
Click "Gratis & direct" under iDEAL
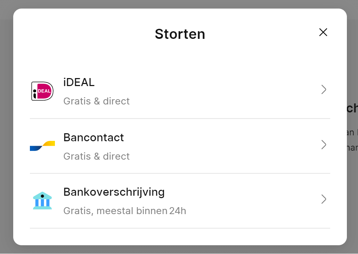pyautogui.click(x=96, y=101)
